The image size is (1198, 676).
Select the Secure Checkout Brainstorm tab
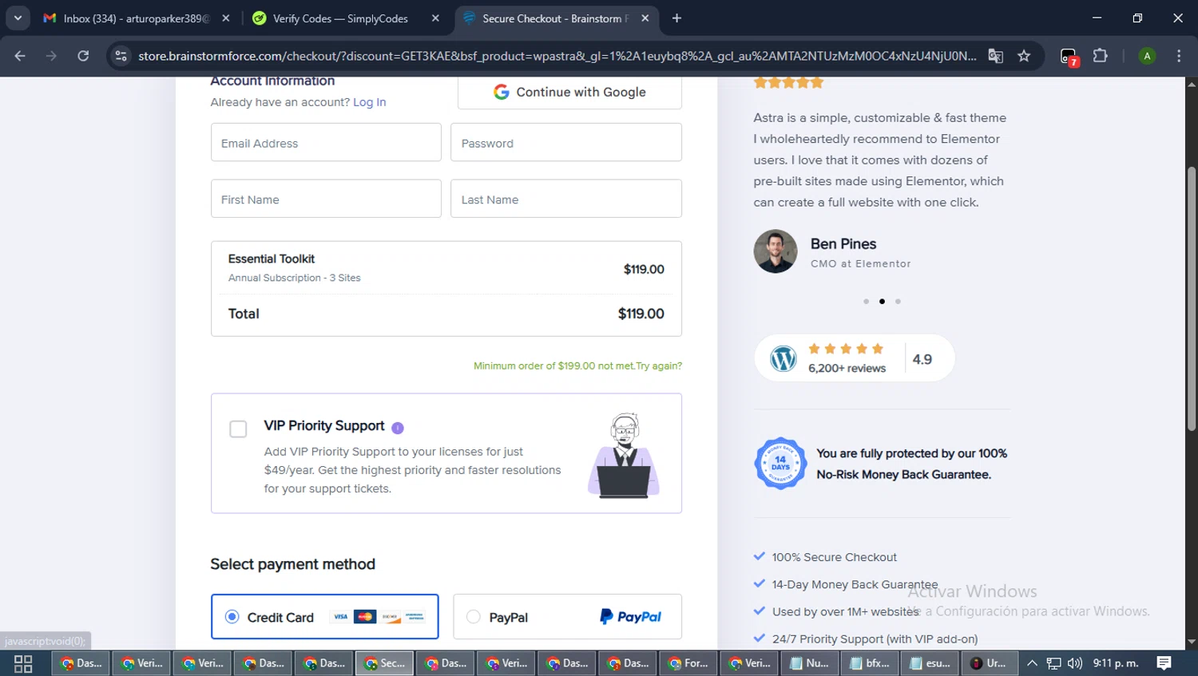(555, 18)
